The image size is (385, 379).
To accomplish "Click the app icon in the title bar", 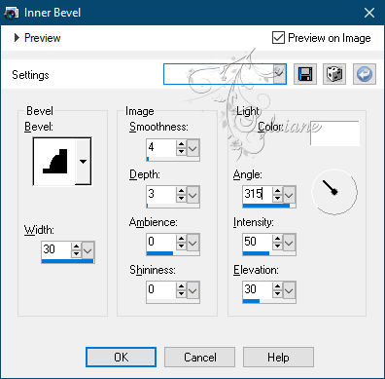I will [11, 13].
